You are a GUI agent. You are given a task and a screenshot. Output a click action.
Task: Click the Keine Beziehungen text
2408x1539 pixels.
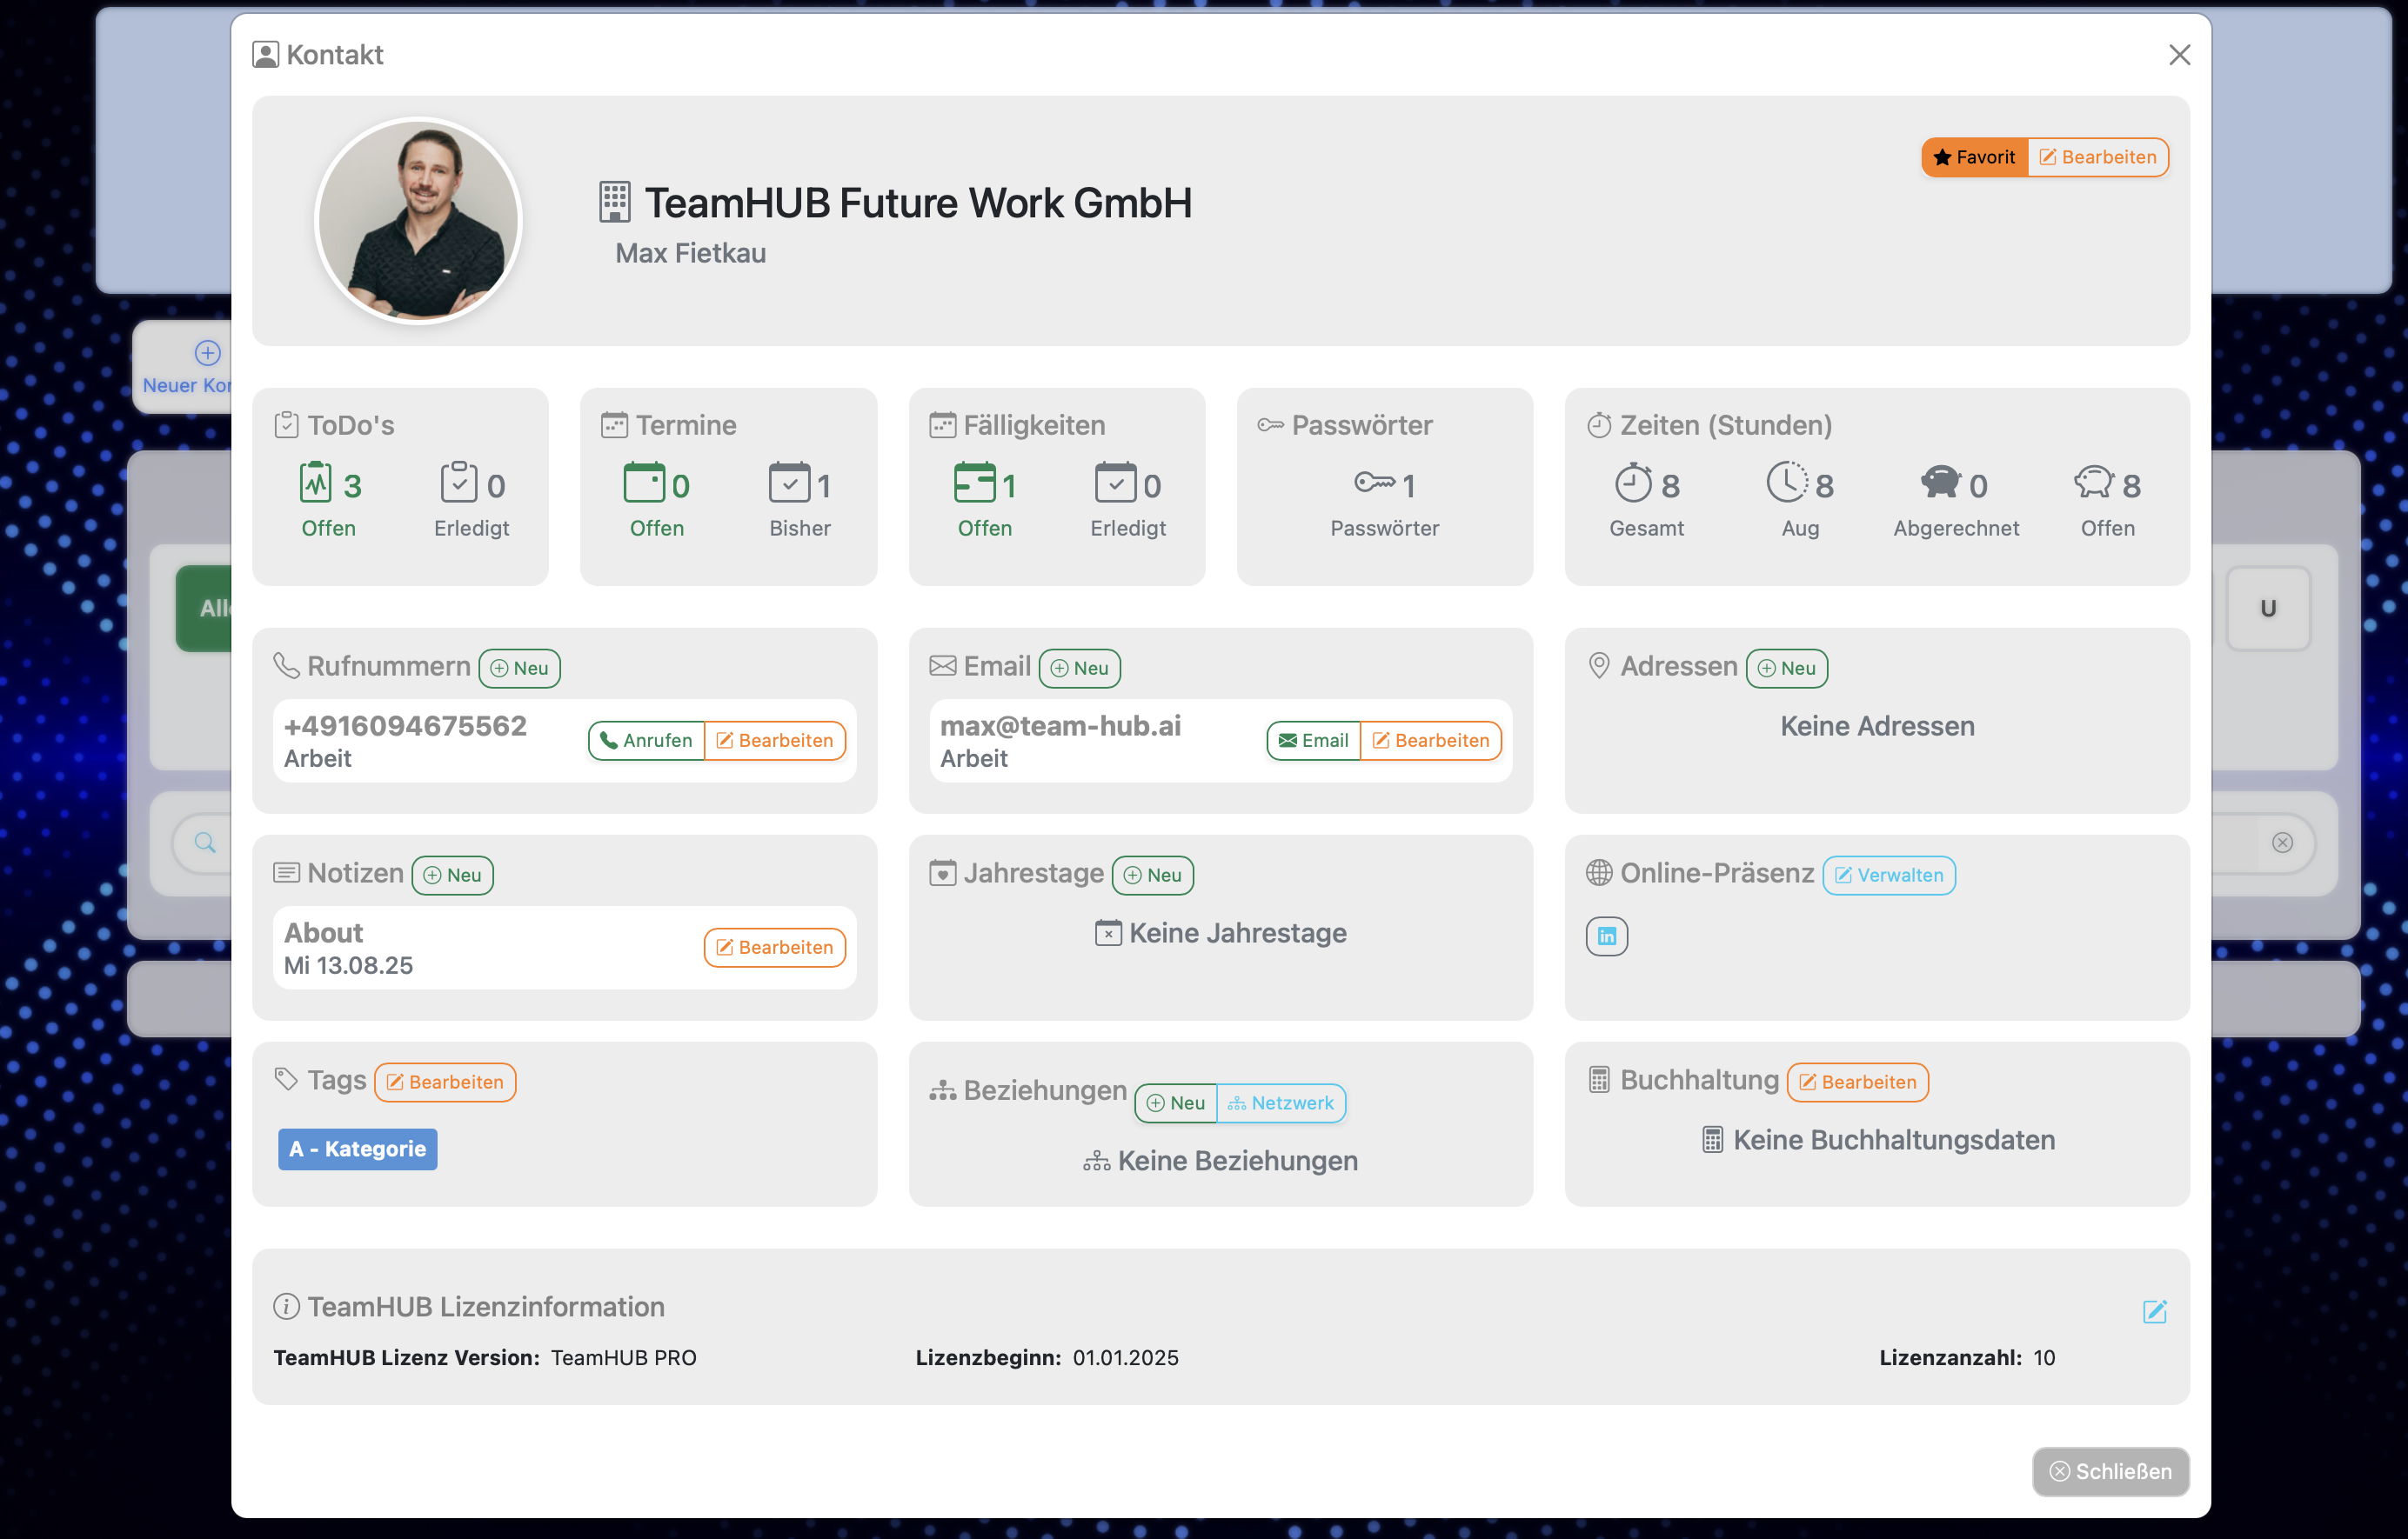[x=1237, y=1162]
